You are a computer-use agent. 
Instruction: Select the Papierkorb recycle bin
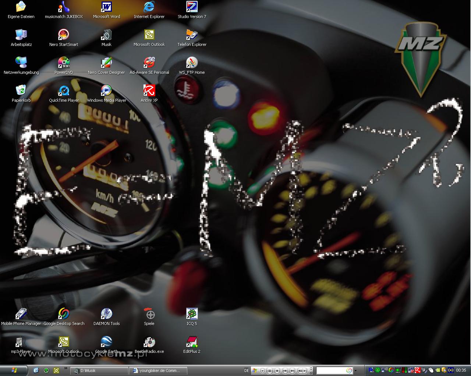(x=21, y=94)
